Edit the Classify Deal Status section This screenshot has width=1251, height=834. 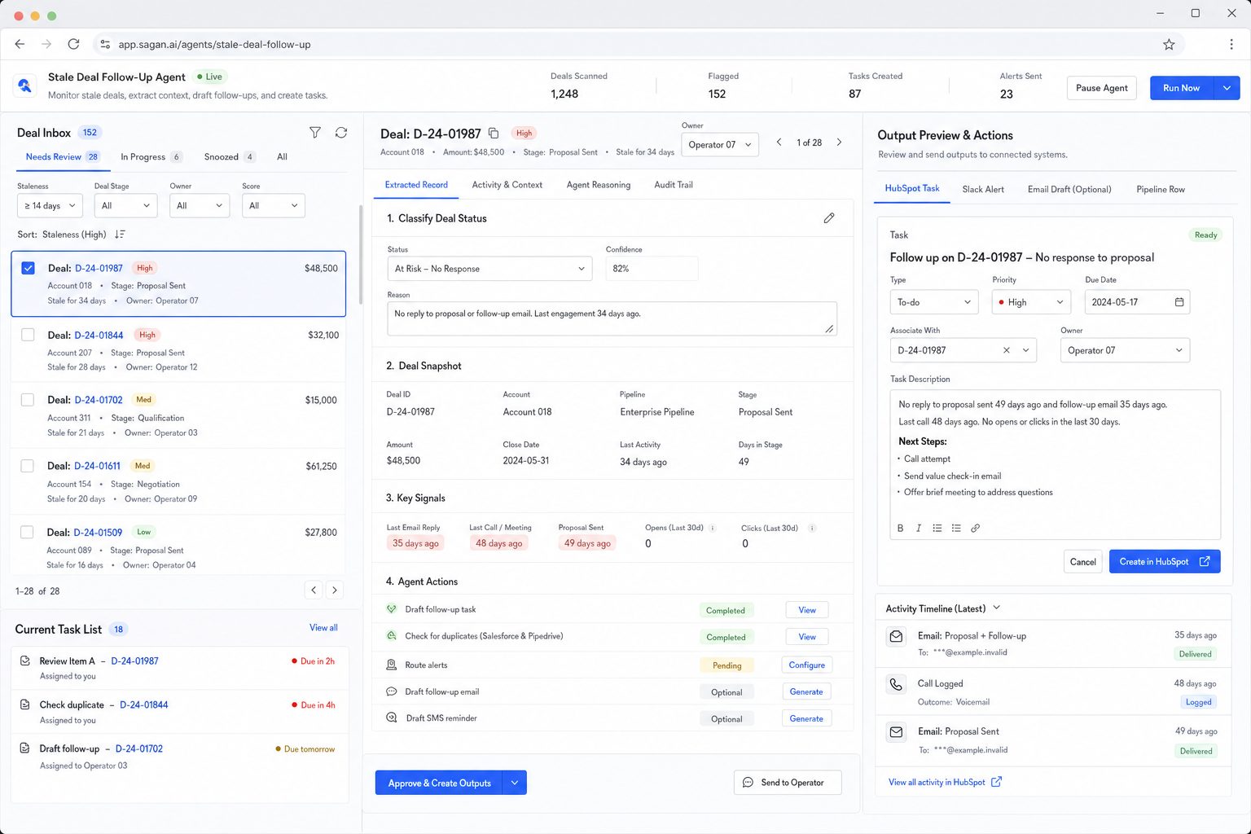tap(829, 218)
